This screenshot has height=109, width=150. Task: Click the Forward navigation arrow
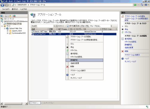coord(7,5)
